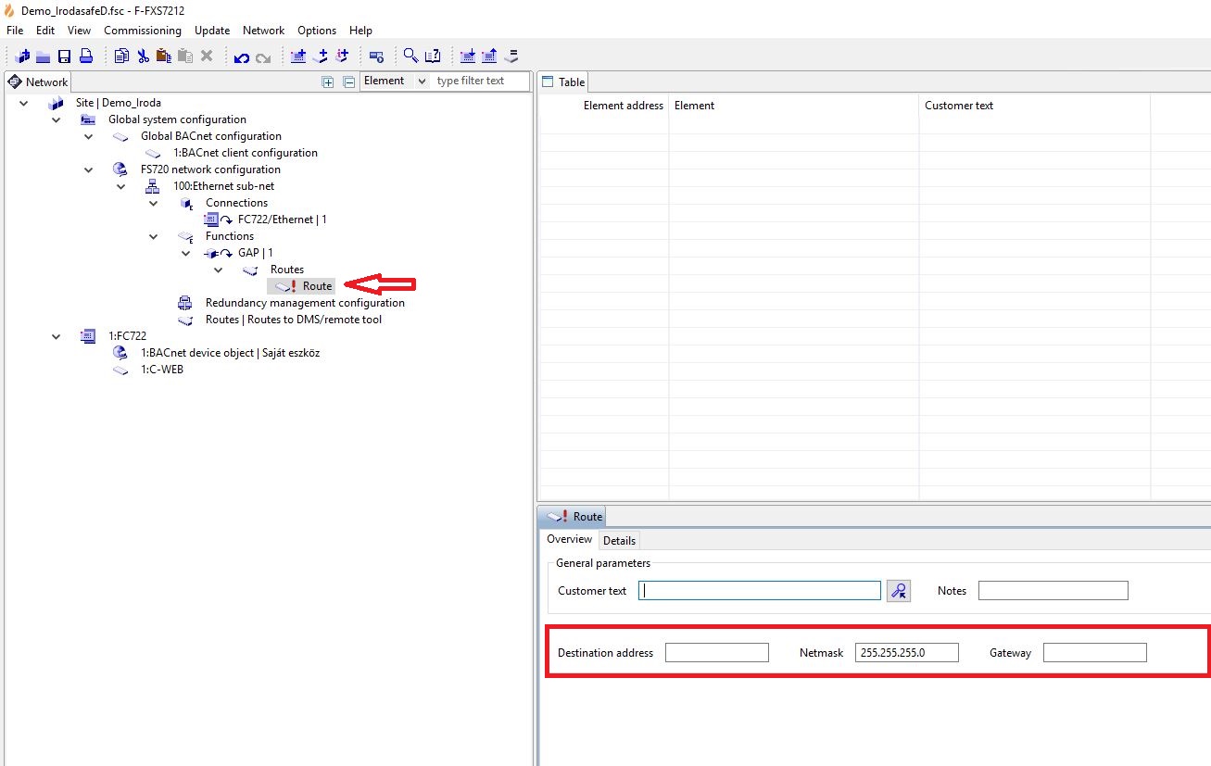Select the 1:C-WEB tree item

[x=161, y=370]
